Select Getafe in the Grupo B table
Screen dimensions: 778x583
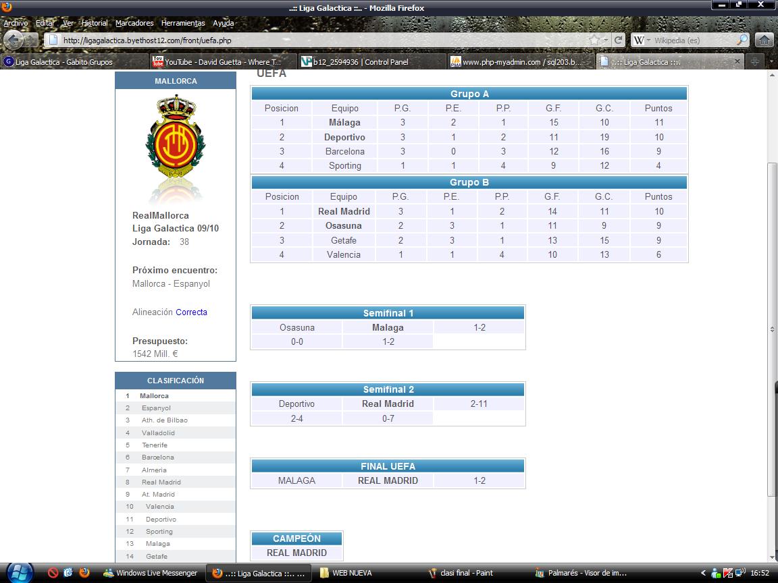pos(343,240)
